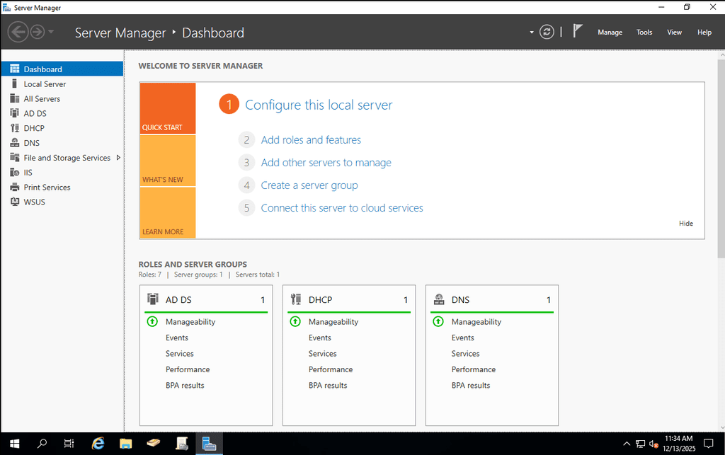Click the back navigation arrow
The height and width of the screenshot is (455, 725).
[x=18, y=32]
